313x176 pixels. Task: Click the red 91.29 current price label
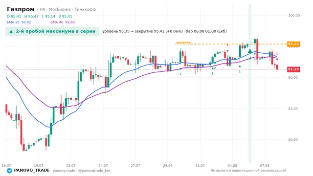coord(293,69)
